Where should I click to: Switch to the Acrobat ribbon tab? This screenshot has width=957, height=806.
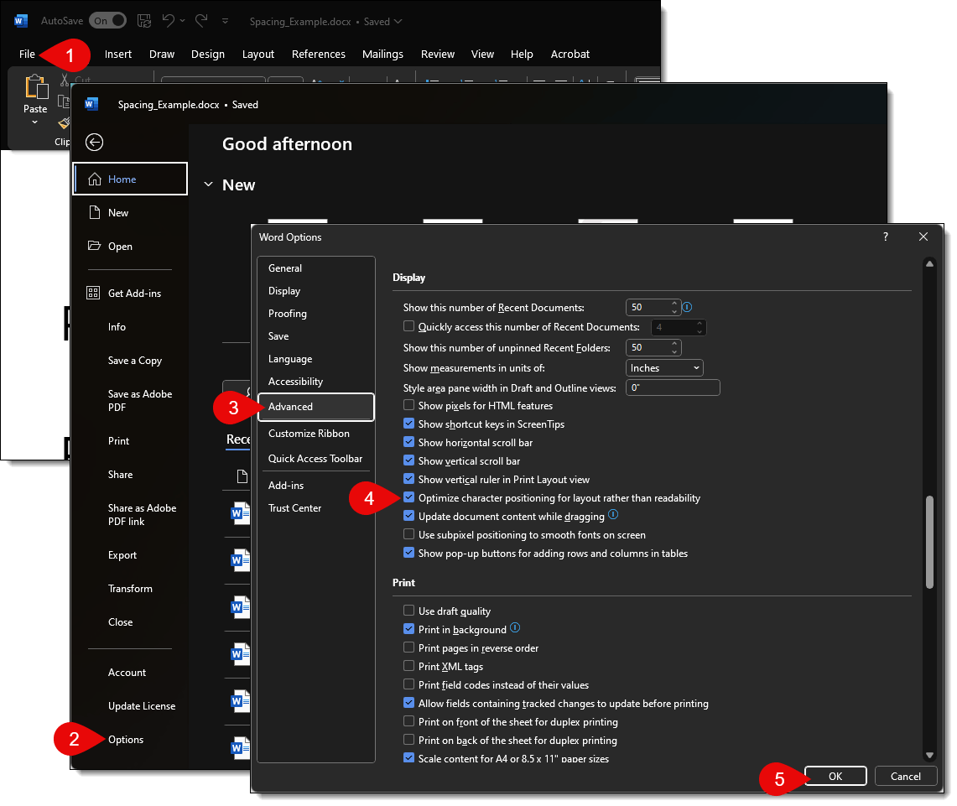[x=570, y=54]
